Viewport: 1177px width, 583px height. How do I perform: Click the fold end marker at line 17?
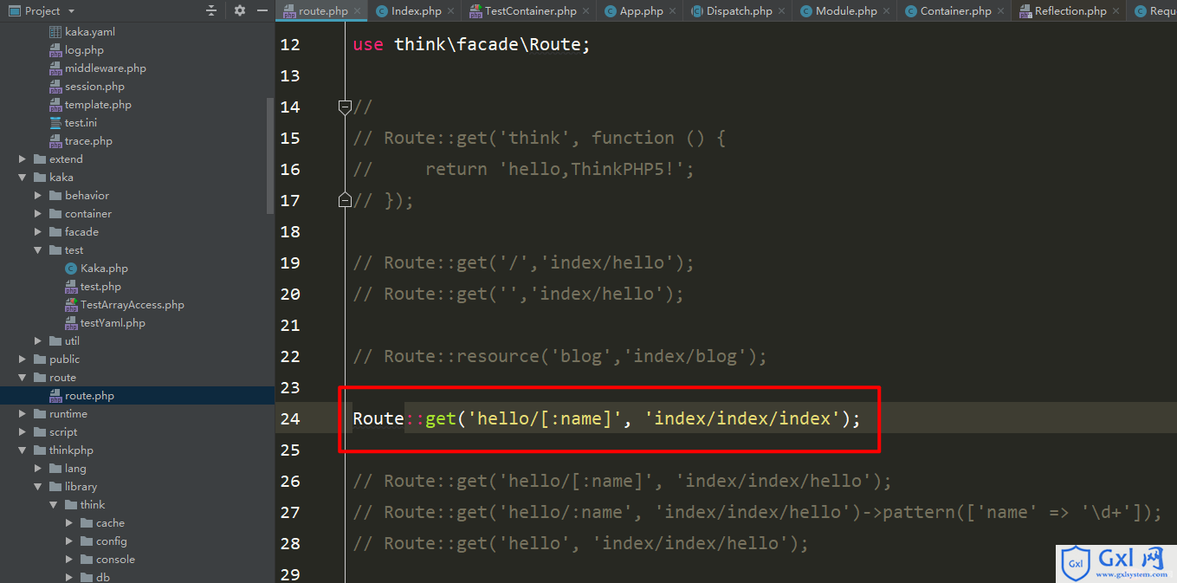[x=345, y=200]
